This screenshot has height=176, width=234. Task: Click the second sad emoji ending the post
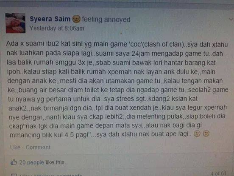coord(206,133)
